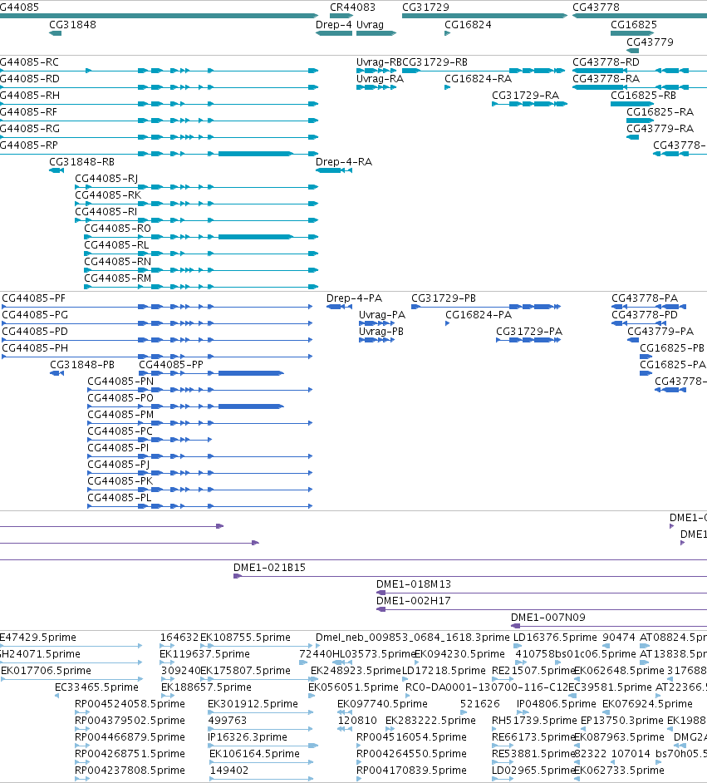This screenshot has width=707, height=783.
Task: Select the EK097740.5prime EST label
Action: 383,703
